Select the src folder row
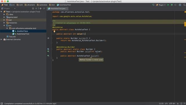Screen dimensions: 186x105 point(23,25)
